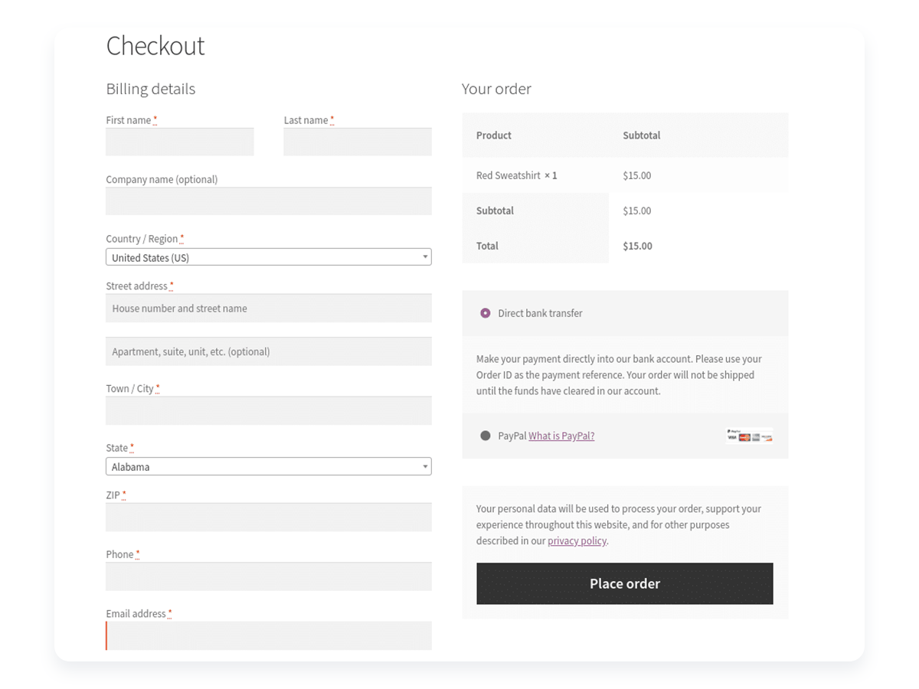Click the First name input field
Screen dimensions: 919x689
click(x=180, y=142)
